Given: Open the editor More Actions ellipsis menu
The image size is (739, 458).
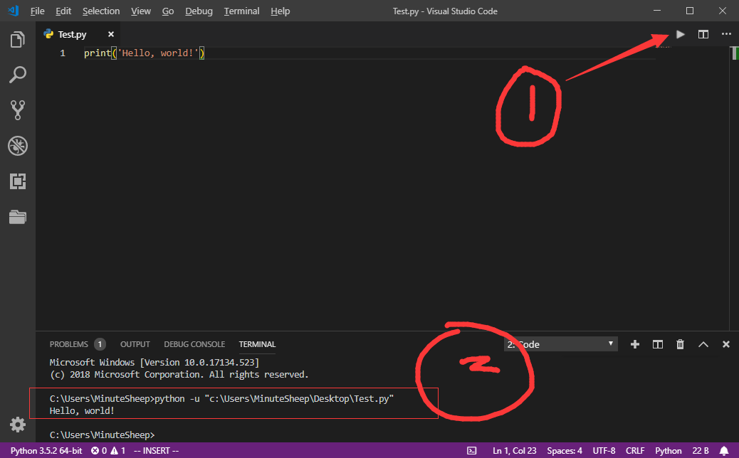Looking at the screenshot, I should 726,33.
